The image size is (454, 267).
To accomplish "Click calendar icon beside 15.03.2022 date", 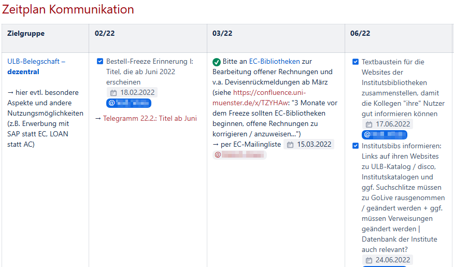I will (290, 145).
